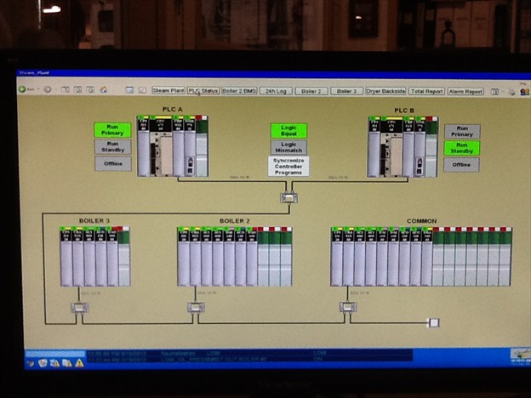Select the LOW_OIL_PRESSURE alarm row
531x398 pixels.
[249, 359]
